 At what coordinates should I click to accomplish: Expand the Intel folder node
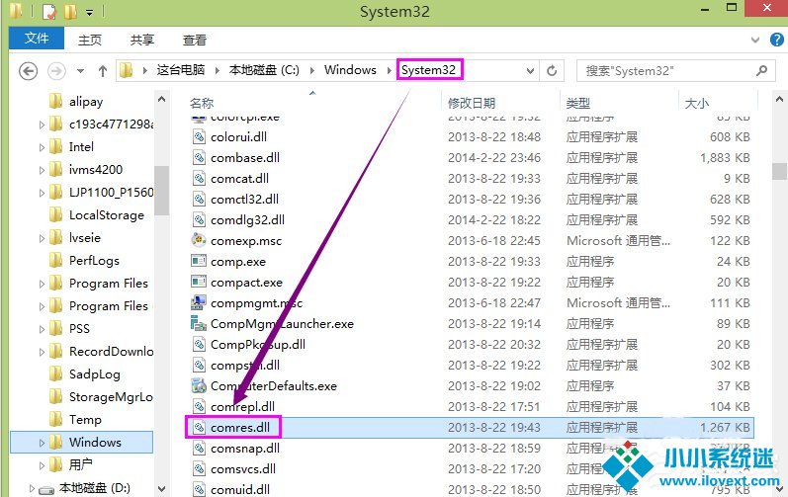point(43,147)
